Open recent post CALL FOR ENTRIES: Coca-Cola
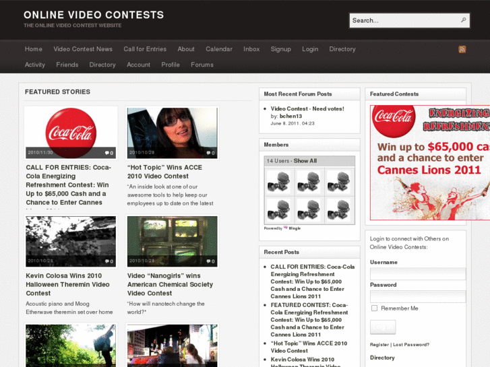This screenshot has width=490, height=367. 313,281
